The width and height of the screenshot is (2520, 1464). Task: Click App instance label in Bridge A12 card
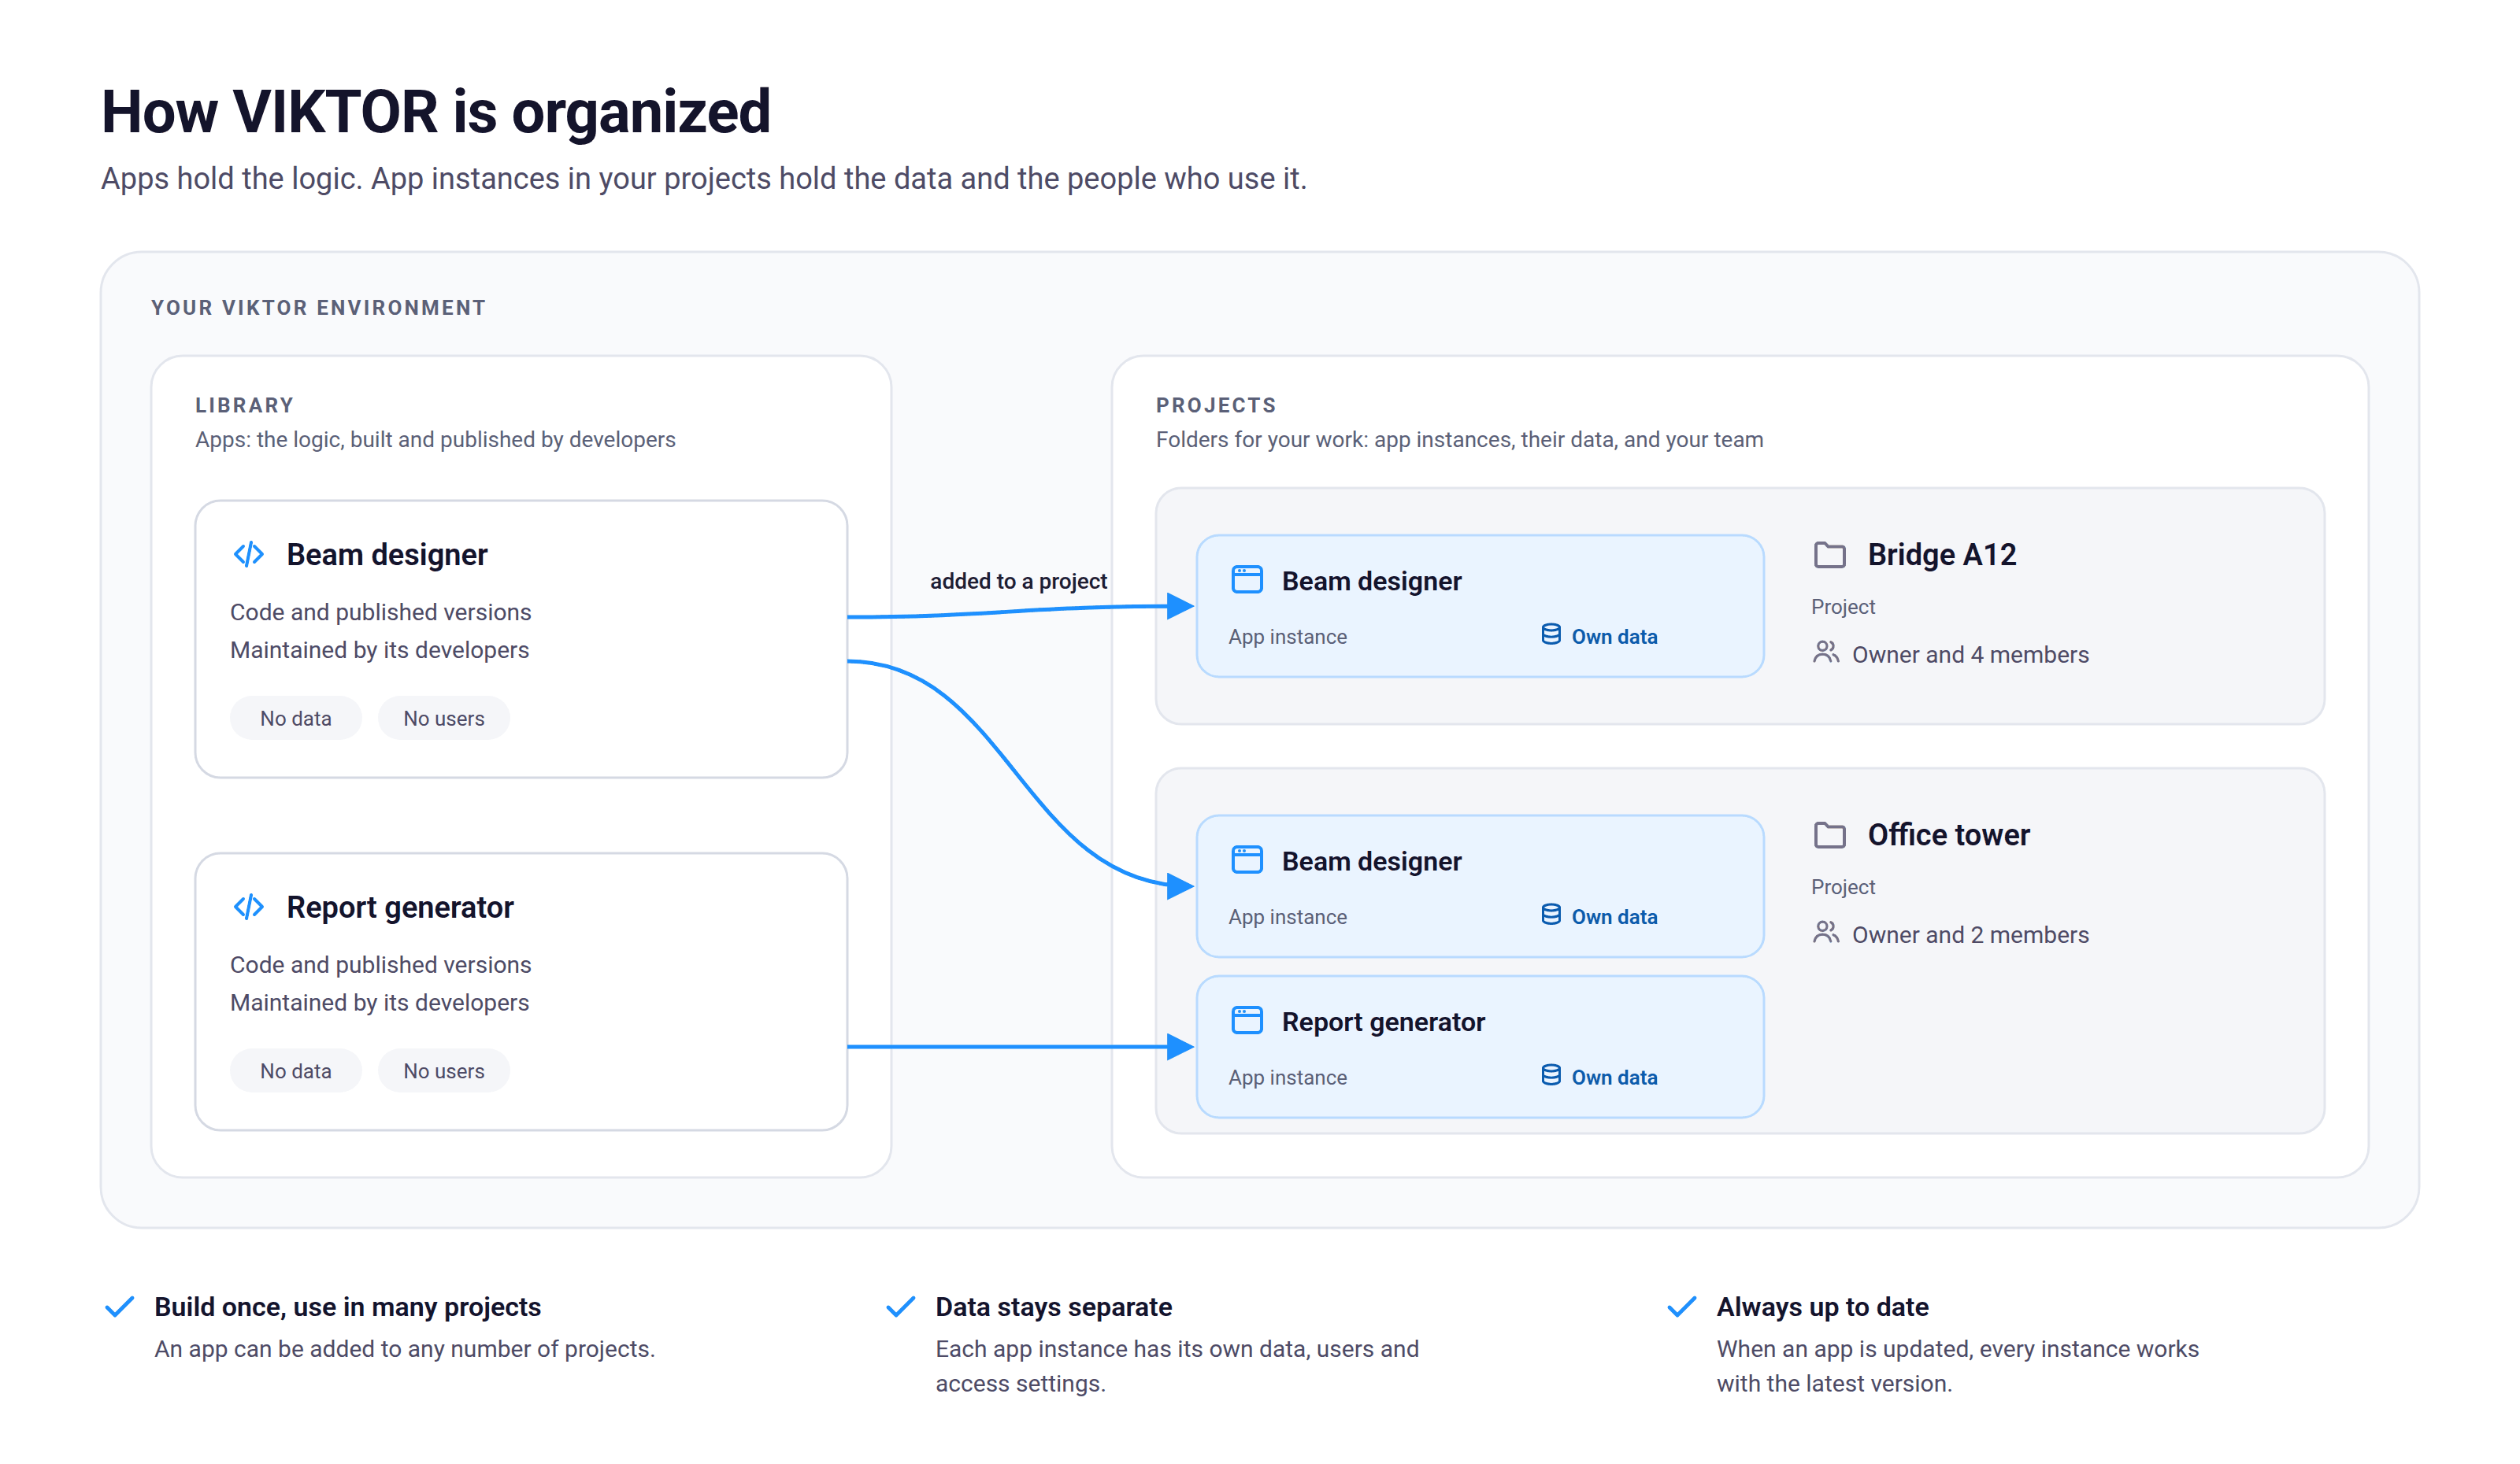coord(1287,638)
